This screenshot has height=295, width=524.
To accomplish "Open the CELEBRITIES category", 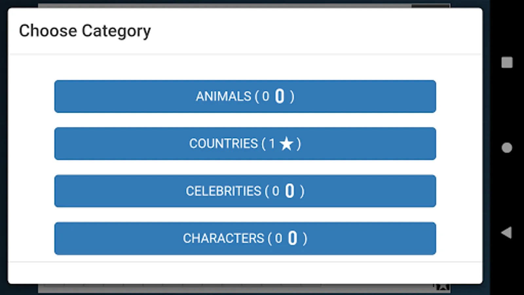I will pos(245,191).
